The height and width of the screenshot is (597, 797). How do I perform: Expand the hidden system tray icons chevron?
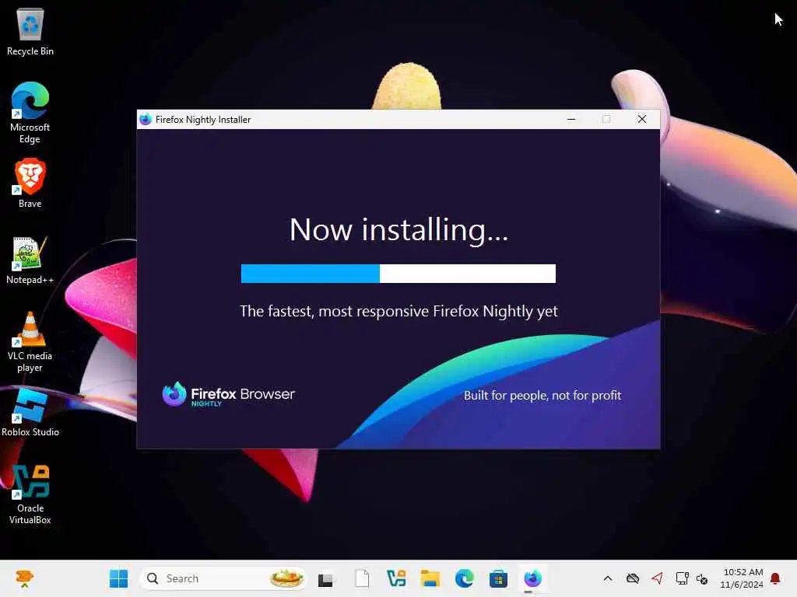tap(608, 578)
